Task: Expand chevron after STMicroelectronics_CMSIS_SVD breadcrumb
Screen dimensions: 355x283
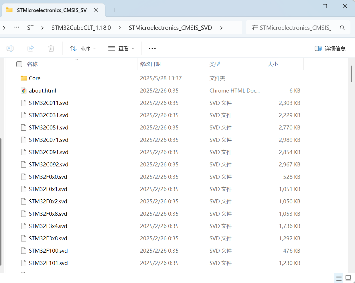Action: (x=221, y=28)
